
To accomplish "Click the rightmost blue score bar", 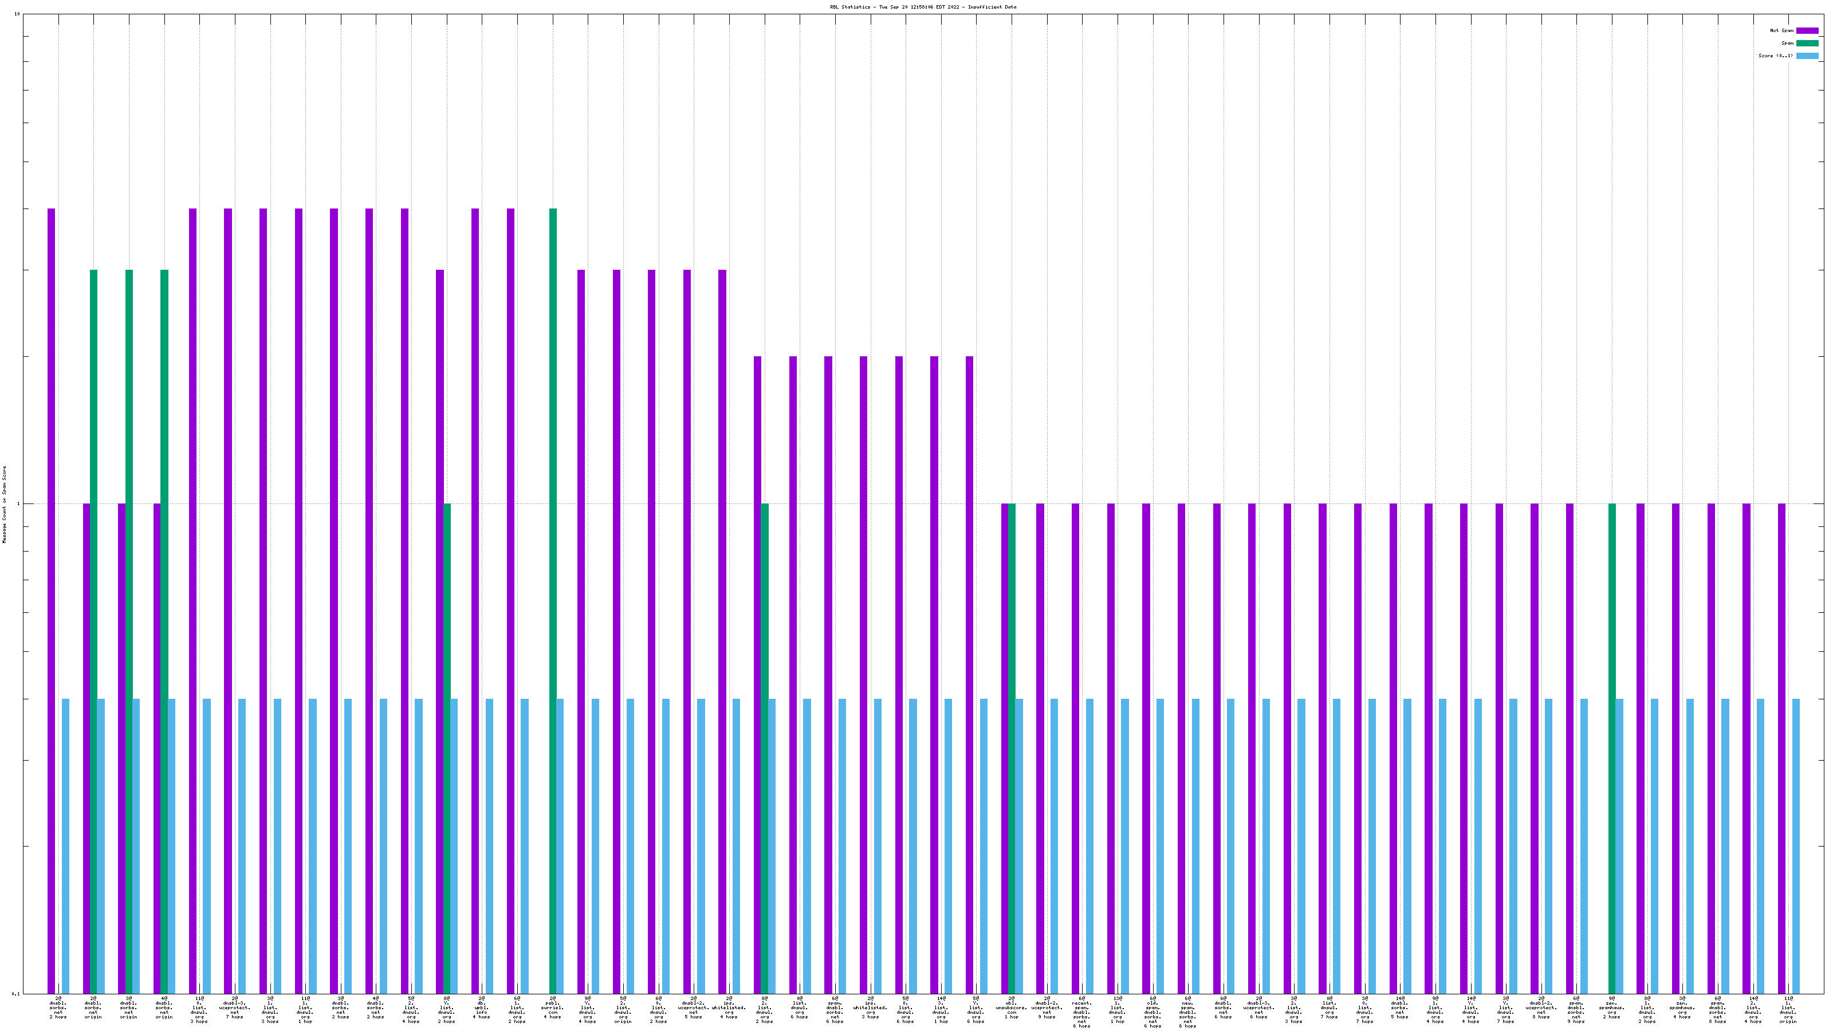I will (1796, 845).
